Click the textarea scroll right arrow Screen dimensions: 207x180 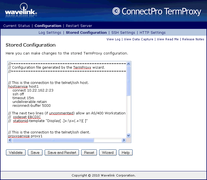tap(124, 140)
